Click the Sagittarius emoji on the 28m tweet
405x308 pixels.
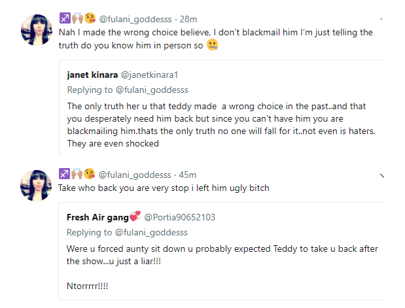tap(65, 18)
